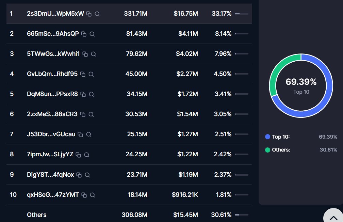Select the $1.22M value cell
The height and width of the screenshot is (222, 343).
coord(187,154)
